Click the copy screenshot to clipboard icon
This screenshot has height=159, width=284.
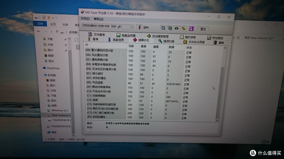170,28
